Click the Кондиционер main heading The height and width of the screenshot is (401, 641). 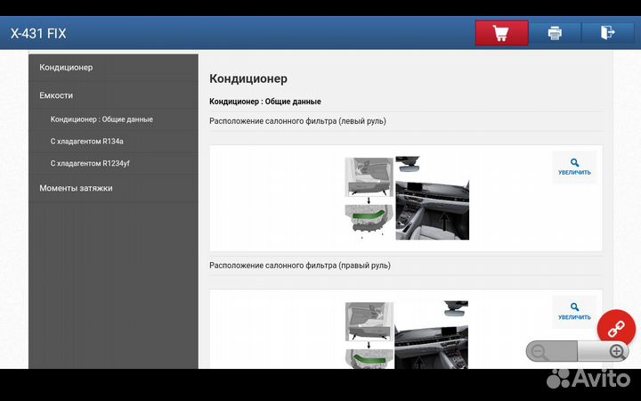[248, 78]
